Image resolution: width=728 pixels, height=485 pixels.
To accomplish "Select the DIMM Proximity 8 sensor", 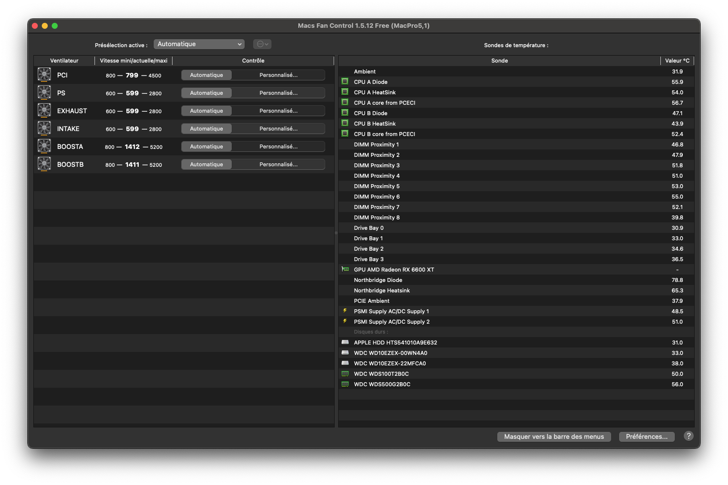I will point(516,217).
